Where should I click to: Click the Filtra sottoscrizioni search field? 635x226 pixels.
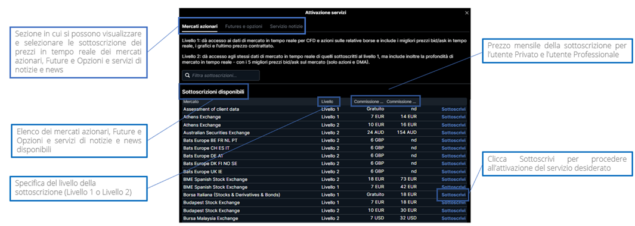point(221,76)
